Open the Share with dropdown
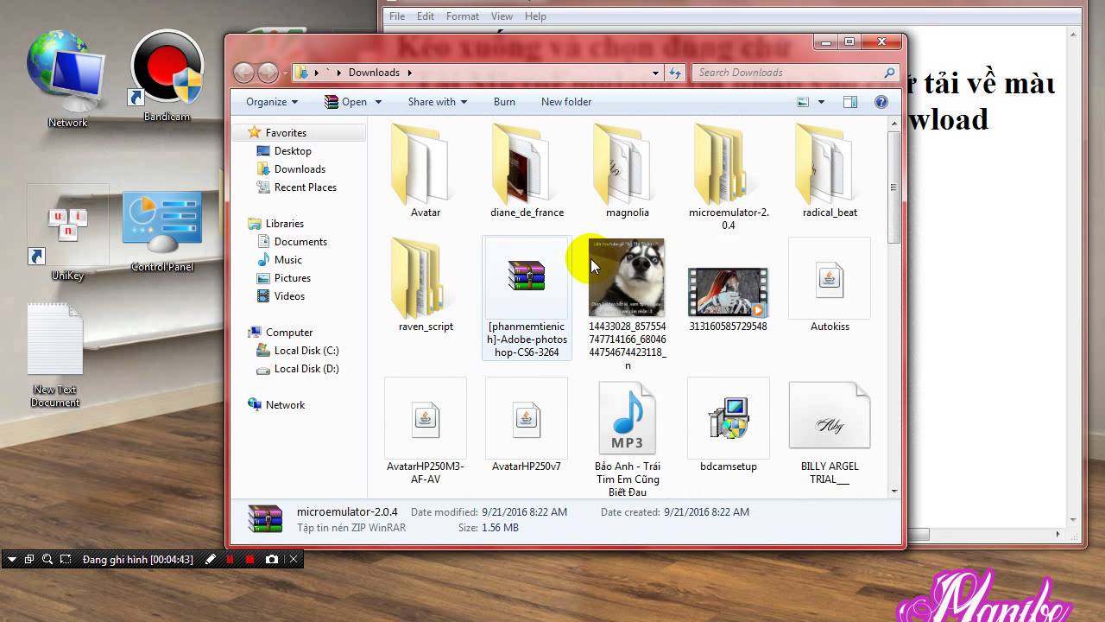 click(x=437, y=102)
